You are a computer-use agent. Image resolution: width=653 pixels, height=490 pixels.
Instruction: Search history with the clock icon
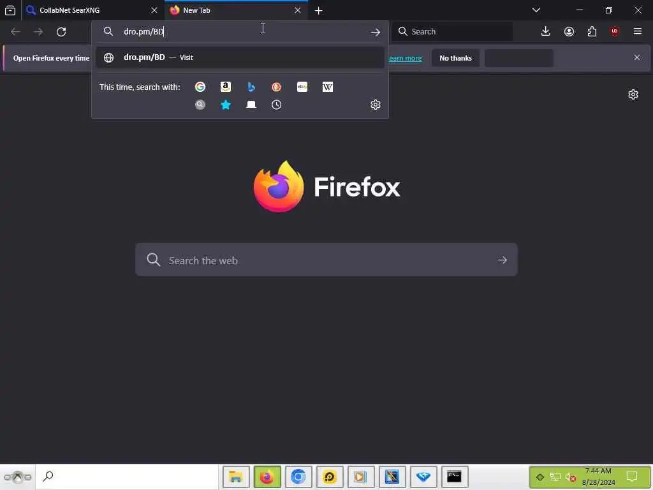point(277,105)
